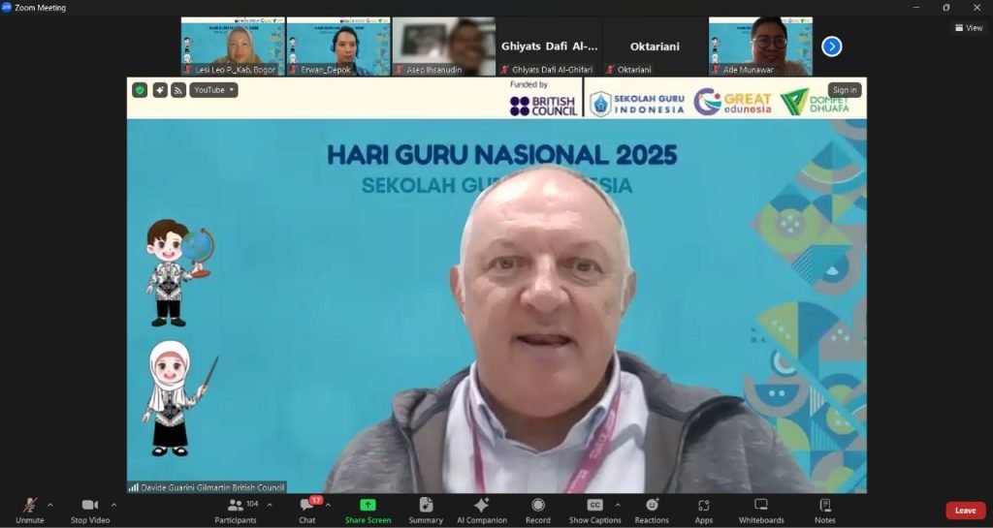993x528 pixels.
Task: Open the Chat panel
Action: click(306, 511)
